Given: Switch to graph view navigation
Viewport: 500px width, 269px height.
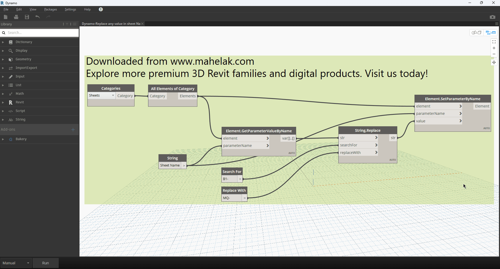Looking at the screenshot, I should coord(491,33).
